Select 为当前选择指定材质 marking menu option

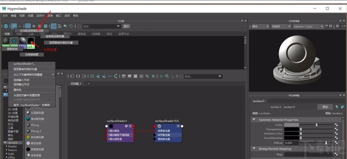pyautogui.click(x=31, y=30)
